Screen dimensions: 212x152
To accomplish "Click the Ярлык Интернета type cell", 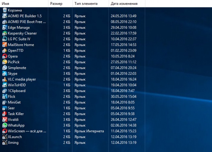I will (89, 131).
